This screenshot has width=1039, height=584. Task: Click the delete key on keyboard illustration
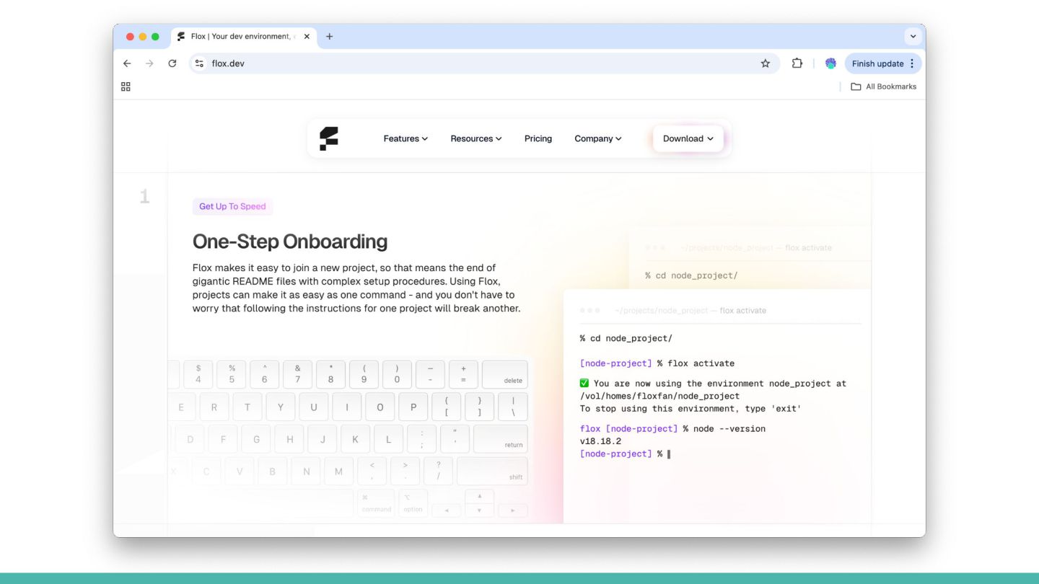point(505,375)
